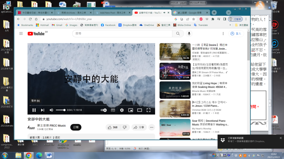Open the video settings gear

[122, 110]
